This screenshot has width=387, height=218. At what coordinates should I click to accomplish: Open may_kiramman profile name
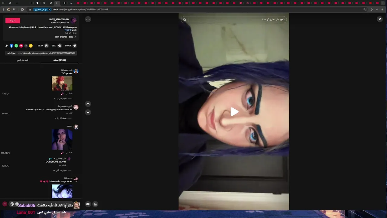(59, 19)
